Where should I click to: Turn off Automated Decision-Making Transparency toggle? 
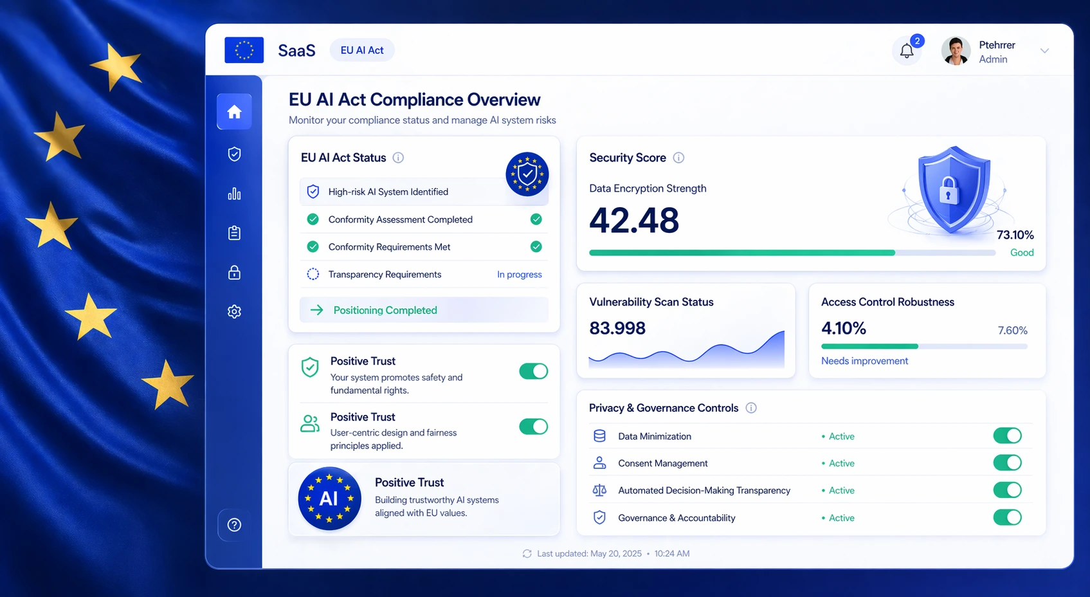click(1007, 490)
